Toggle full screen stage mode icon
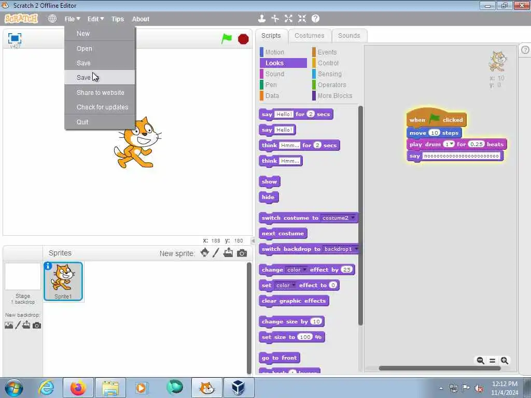The height and width of the screenshot is (398, 531). 15,38
